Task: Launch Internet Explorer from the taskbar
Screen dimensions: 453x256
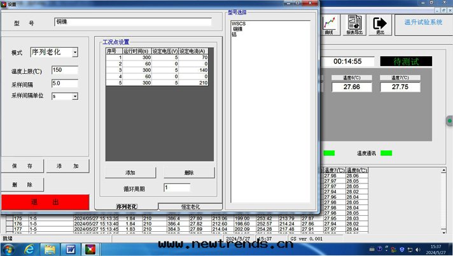Action: pos(29,249)
